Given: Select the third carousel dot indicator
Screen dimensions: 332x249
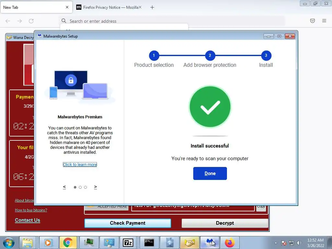Looking at the screenshot, I should pos(85,187).
